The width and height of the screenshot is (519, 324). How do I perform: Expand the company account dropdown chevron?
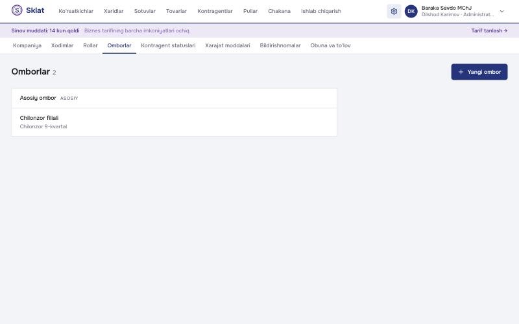(501, 11)
